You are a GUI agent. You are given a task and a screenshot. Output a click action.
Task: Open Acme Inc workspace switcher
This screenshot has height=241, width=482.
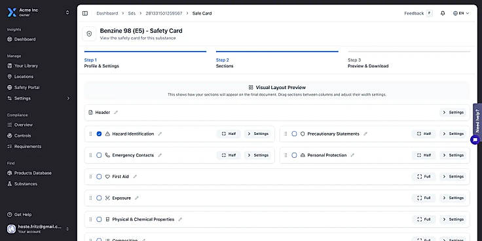pos(39,12)
